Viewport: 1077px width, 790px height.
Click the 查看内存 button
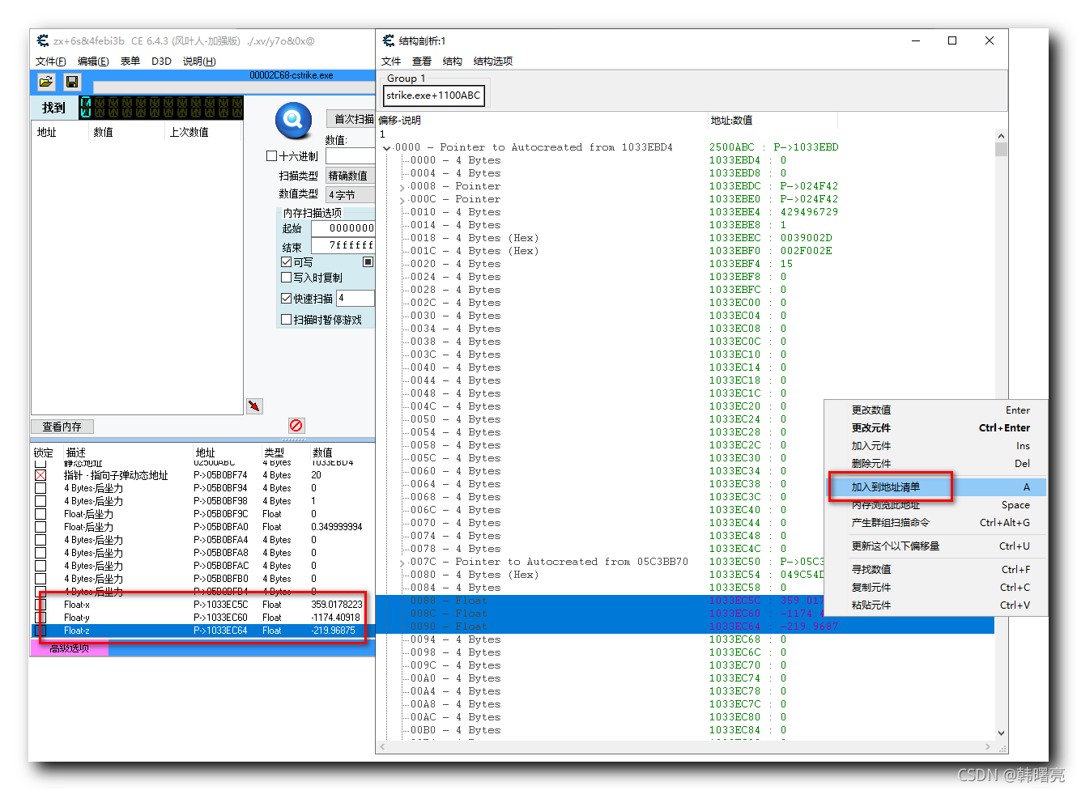tap(62, 427)
